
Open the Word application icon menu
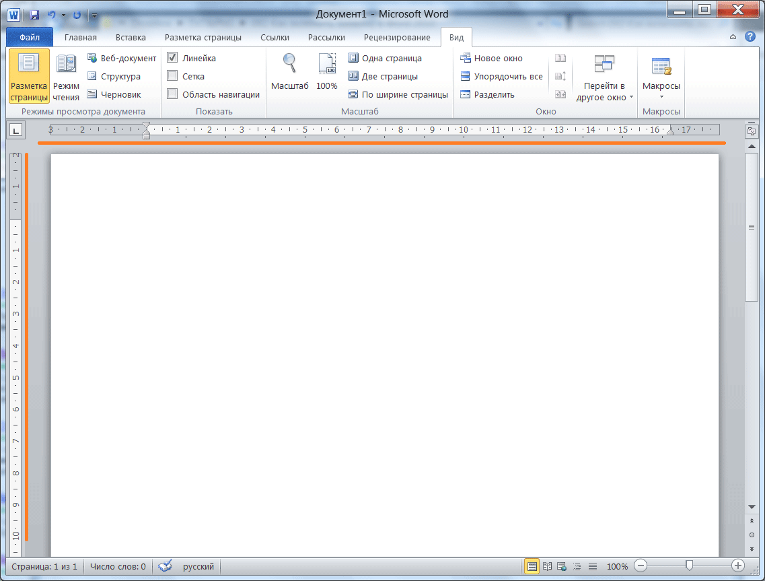click(13, 15)
